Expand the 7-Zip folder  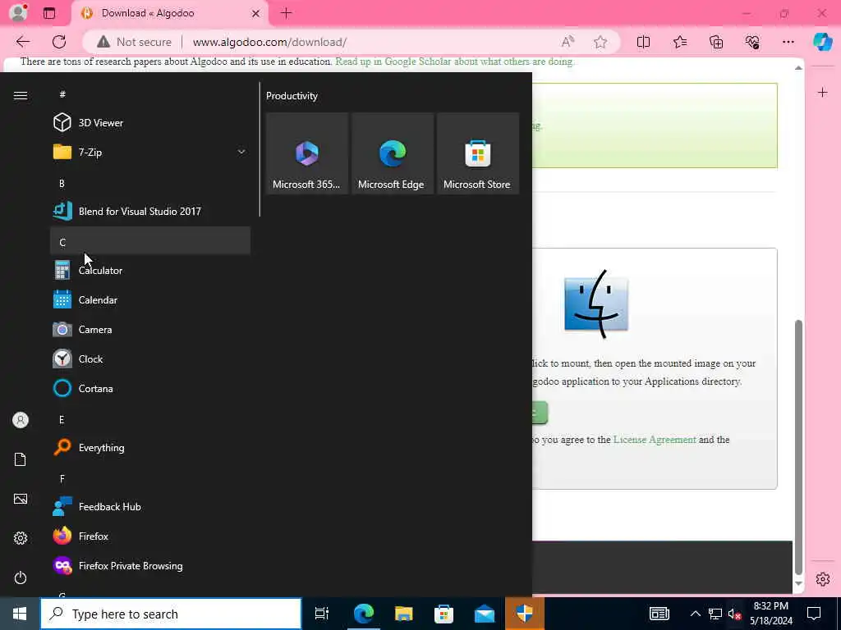150,152
